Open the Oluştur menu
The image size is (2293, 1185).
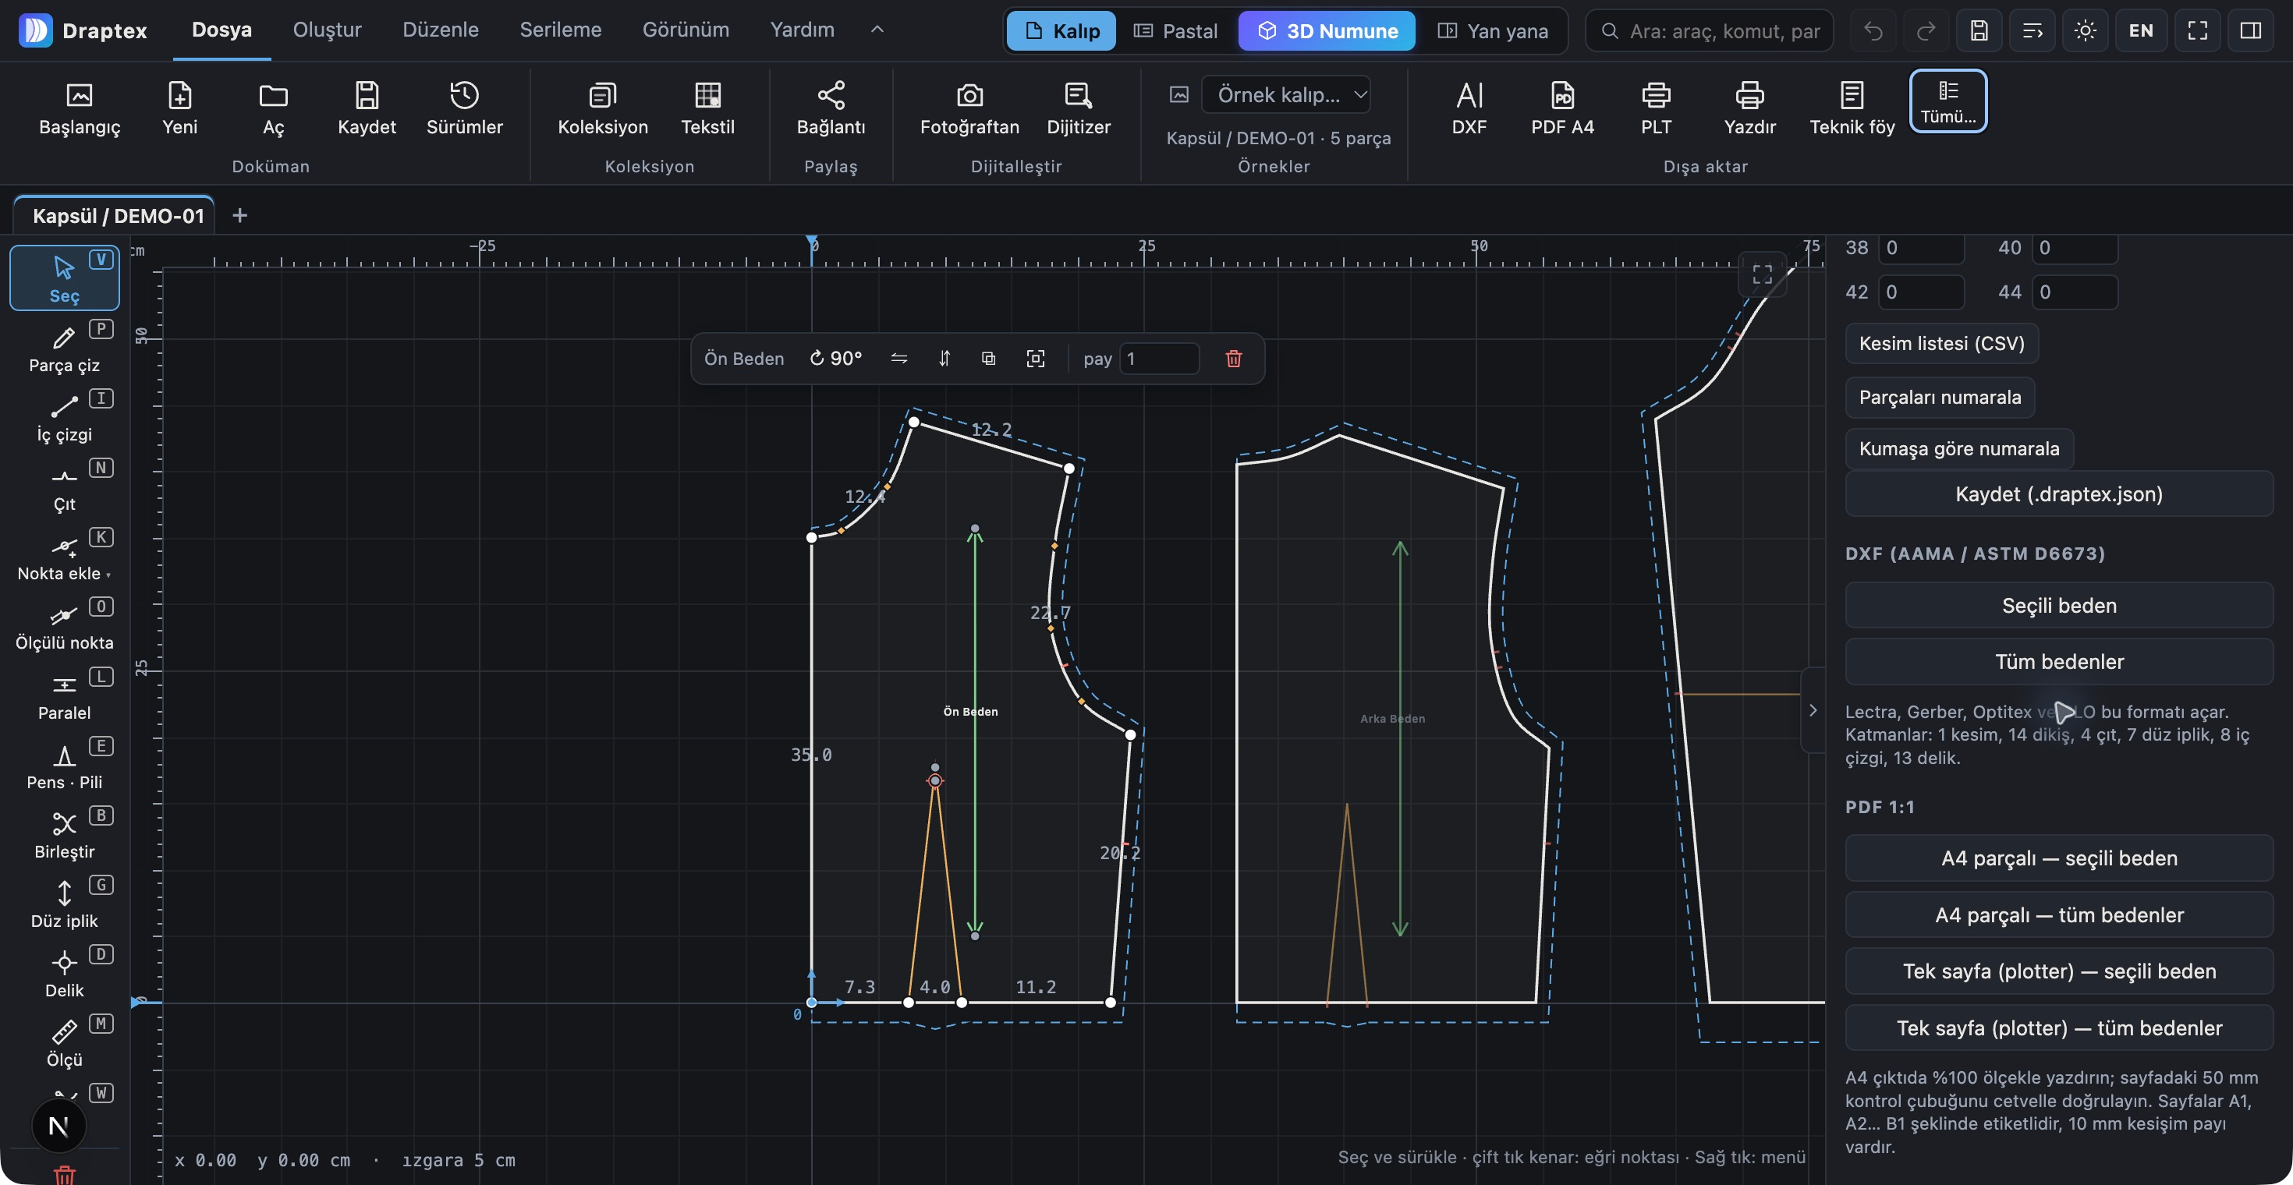tap(327, 30)
